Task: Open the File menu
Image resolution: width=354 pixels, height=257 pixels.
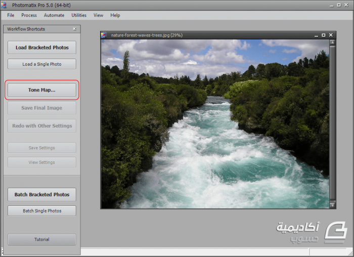Action: pos(11,15)
